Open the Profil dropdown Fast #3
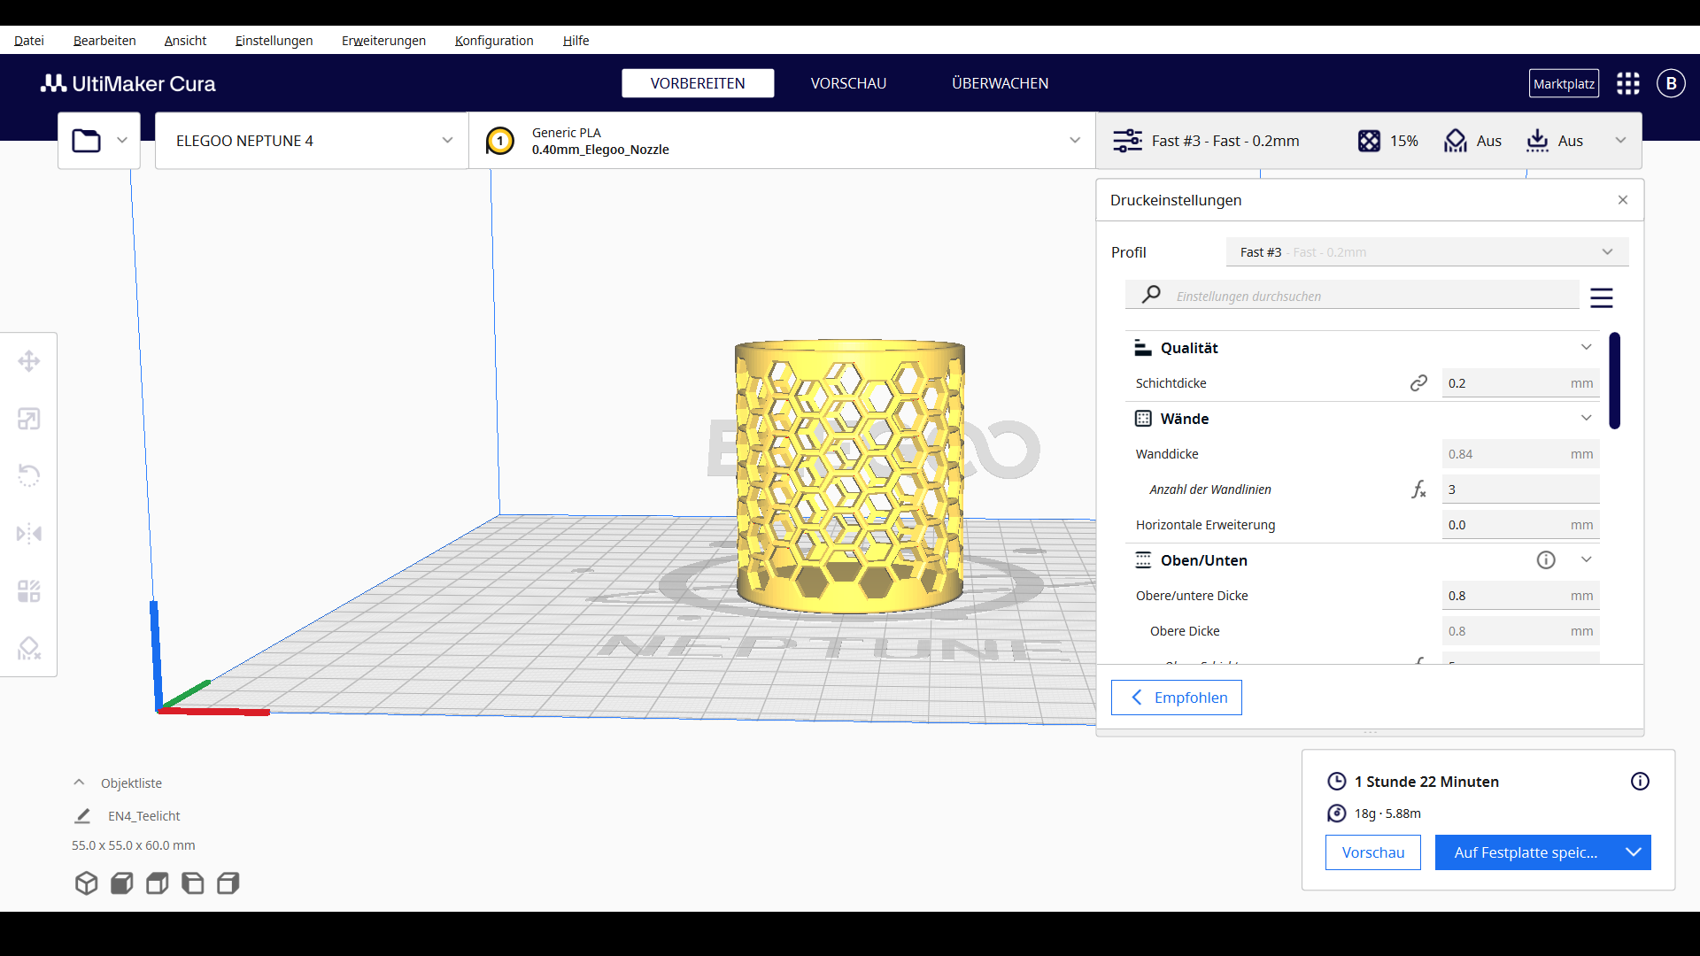The width and height of the screenshot is (1700, 956). (x=1426, y=252)
